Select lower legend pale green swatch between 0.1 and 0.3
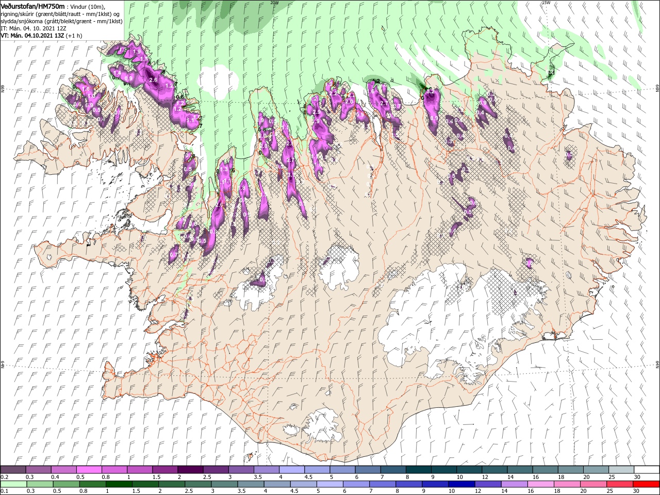The height and width of the screenshot is (495, 660). pyautogui.click(x=13, y=484)
